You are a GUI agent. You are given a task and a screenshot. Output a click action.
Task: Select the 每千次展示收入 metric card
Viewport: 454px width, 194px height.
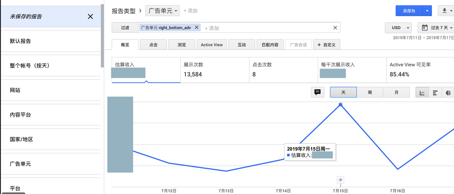click(x=352, y=70)
